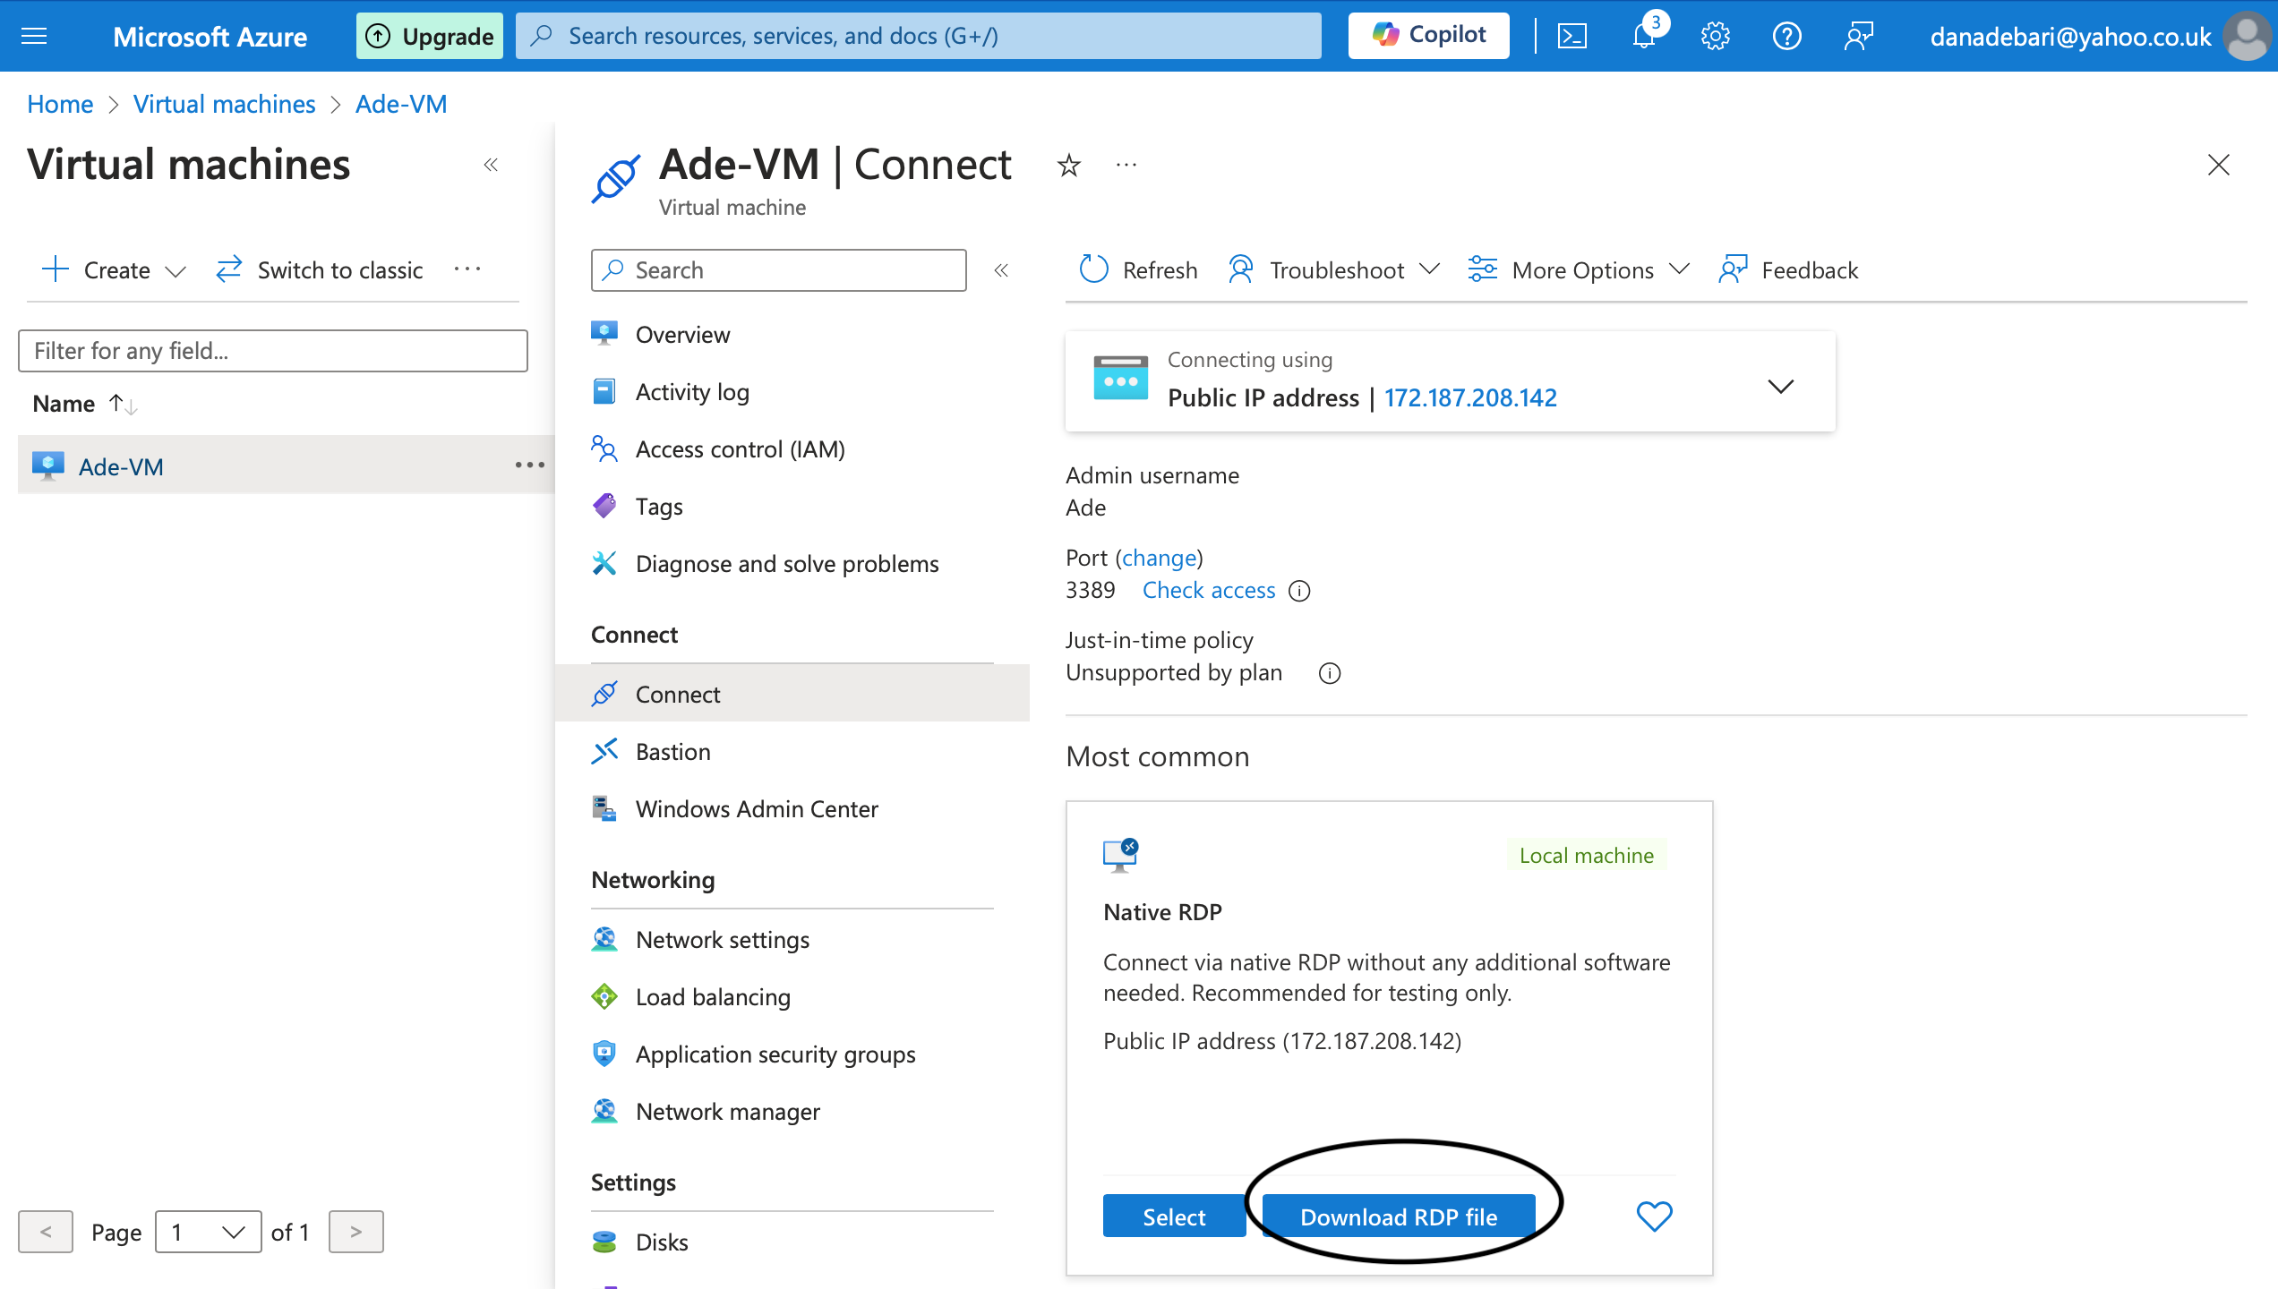Image resolution: width=2278 pixels, height=1289 pixels.
Task: Click the Filter for any field box
Action: 273,351
